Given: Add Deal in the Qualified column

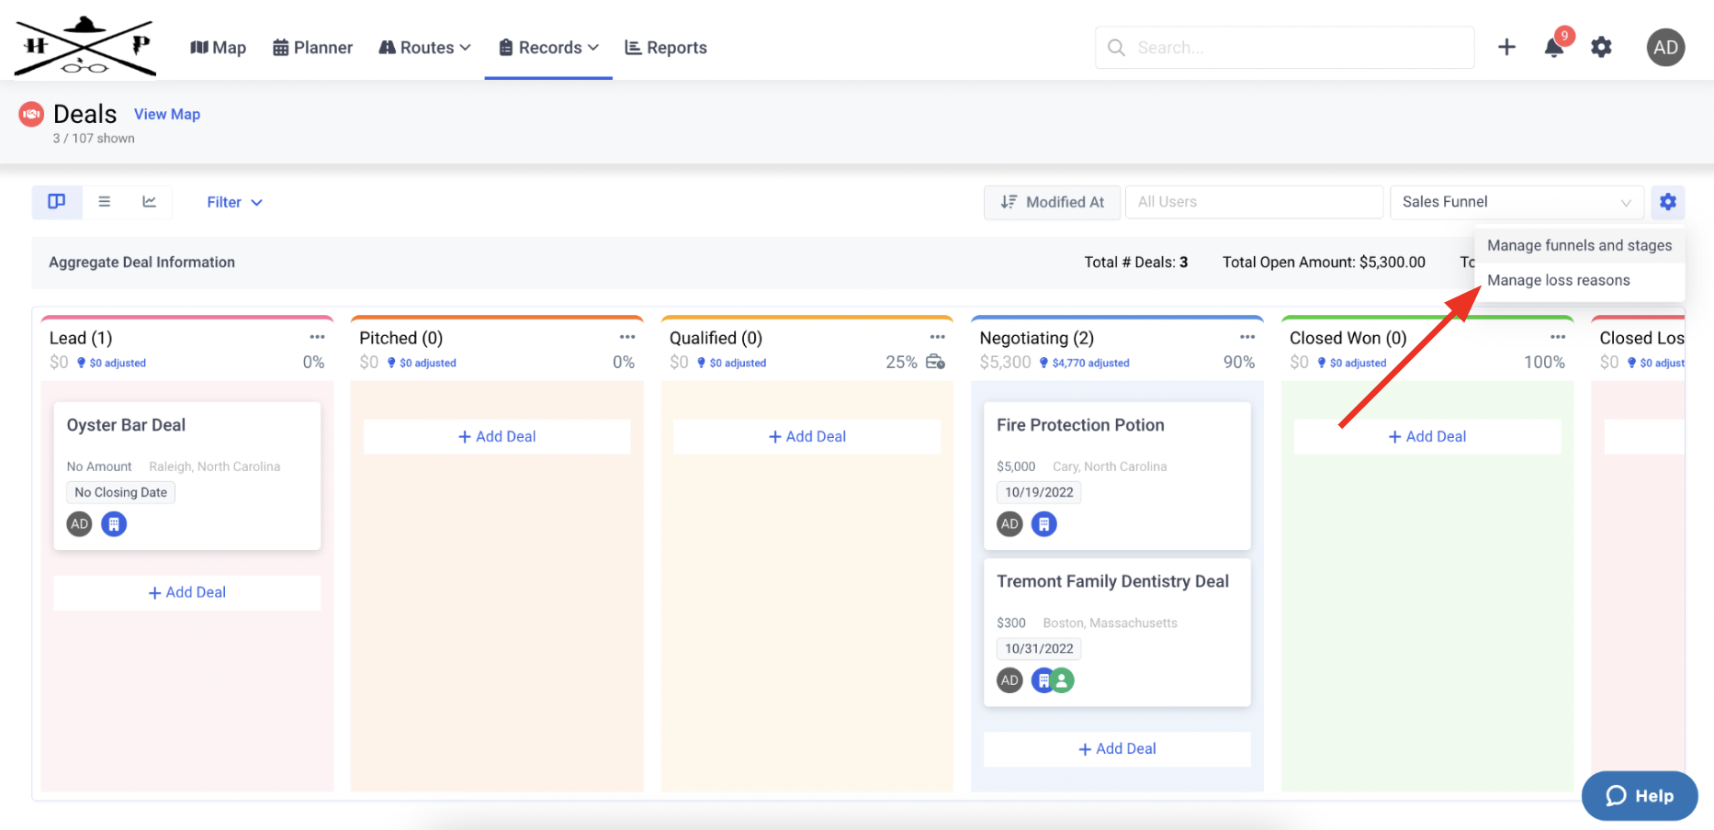Looking at the screenshot, I should click(807, 437).
